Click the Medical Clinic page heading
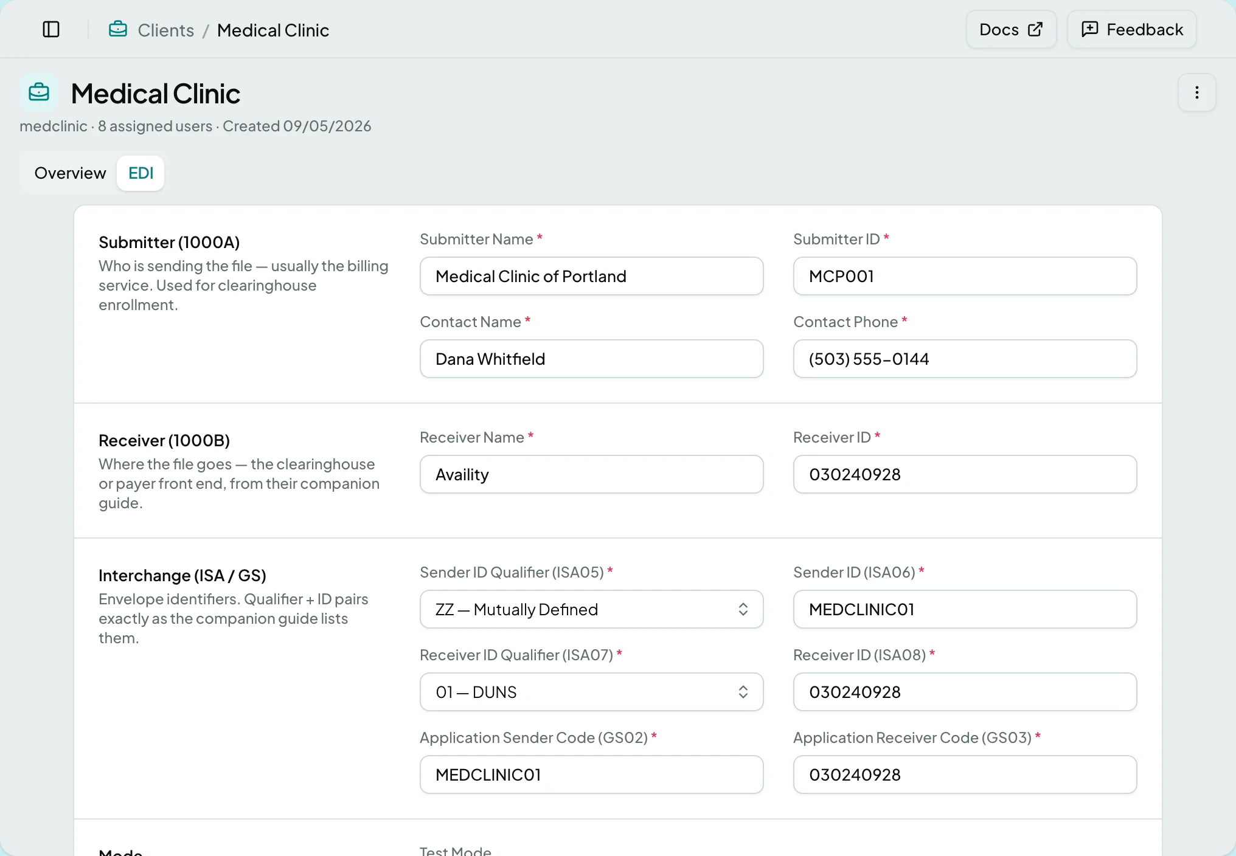The width and height of the screenshot is (1236, 856). click(155, 94)
